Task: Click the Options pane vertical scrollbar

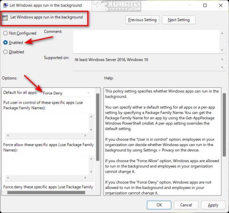Action: [x=98, y=127]
